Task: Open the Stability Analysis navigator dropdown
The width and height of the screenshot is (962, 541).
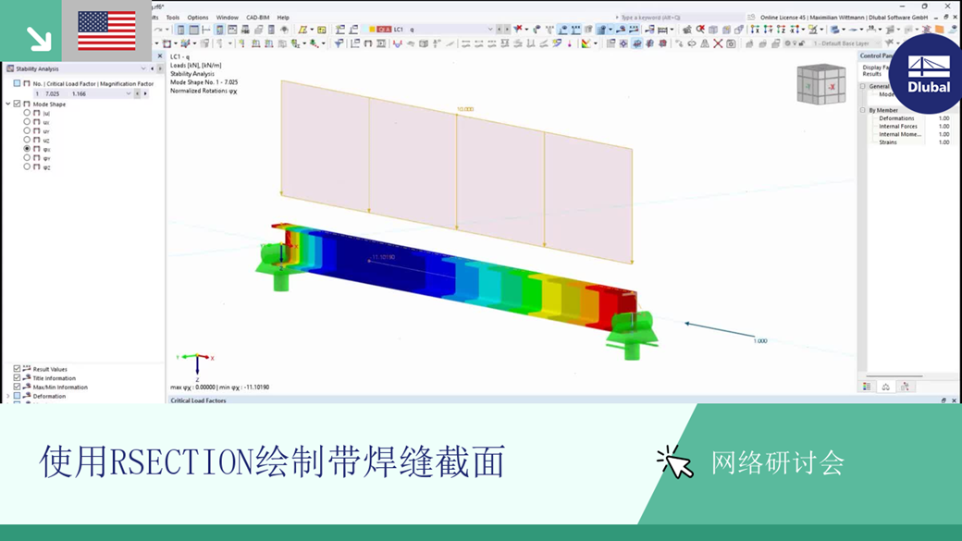Action: coord(143,68)
